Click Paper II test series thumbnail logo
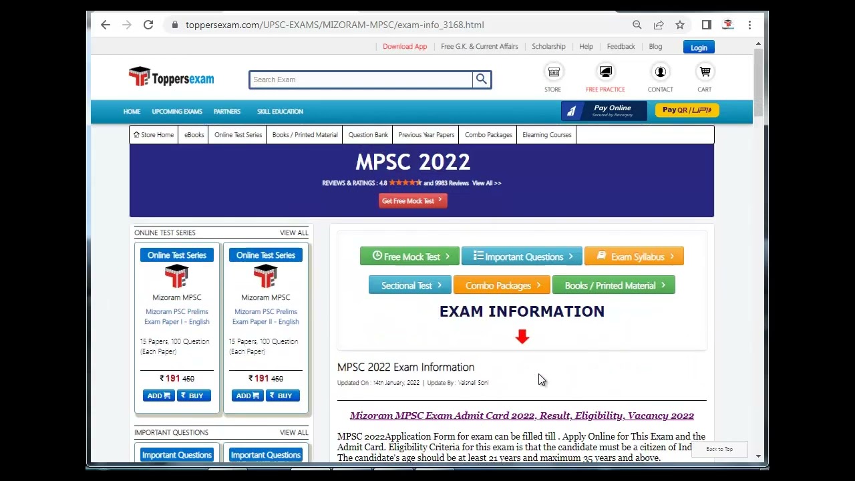 [x=266, y=276]
